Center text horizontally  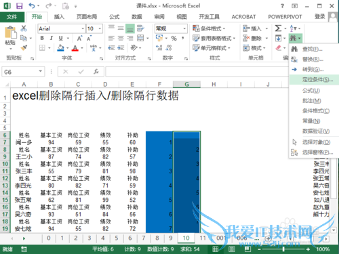(x=121, y=38)
